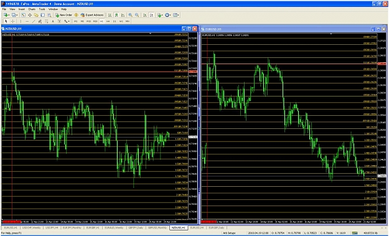Toggle Chart Shift icon
The image size is (389, 236).
pos(152,15)
